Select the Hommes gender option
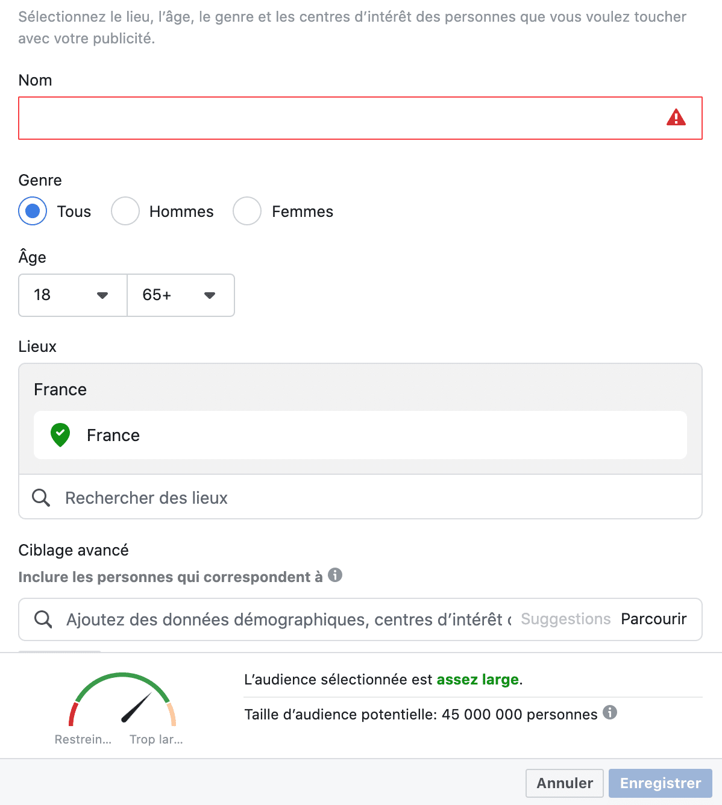The width and height of the screenshot is (722, 805). (125, 211)
